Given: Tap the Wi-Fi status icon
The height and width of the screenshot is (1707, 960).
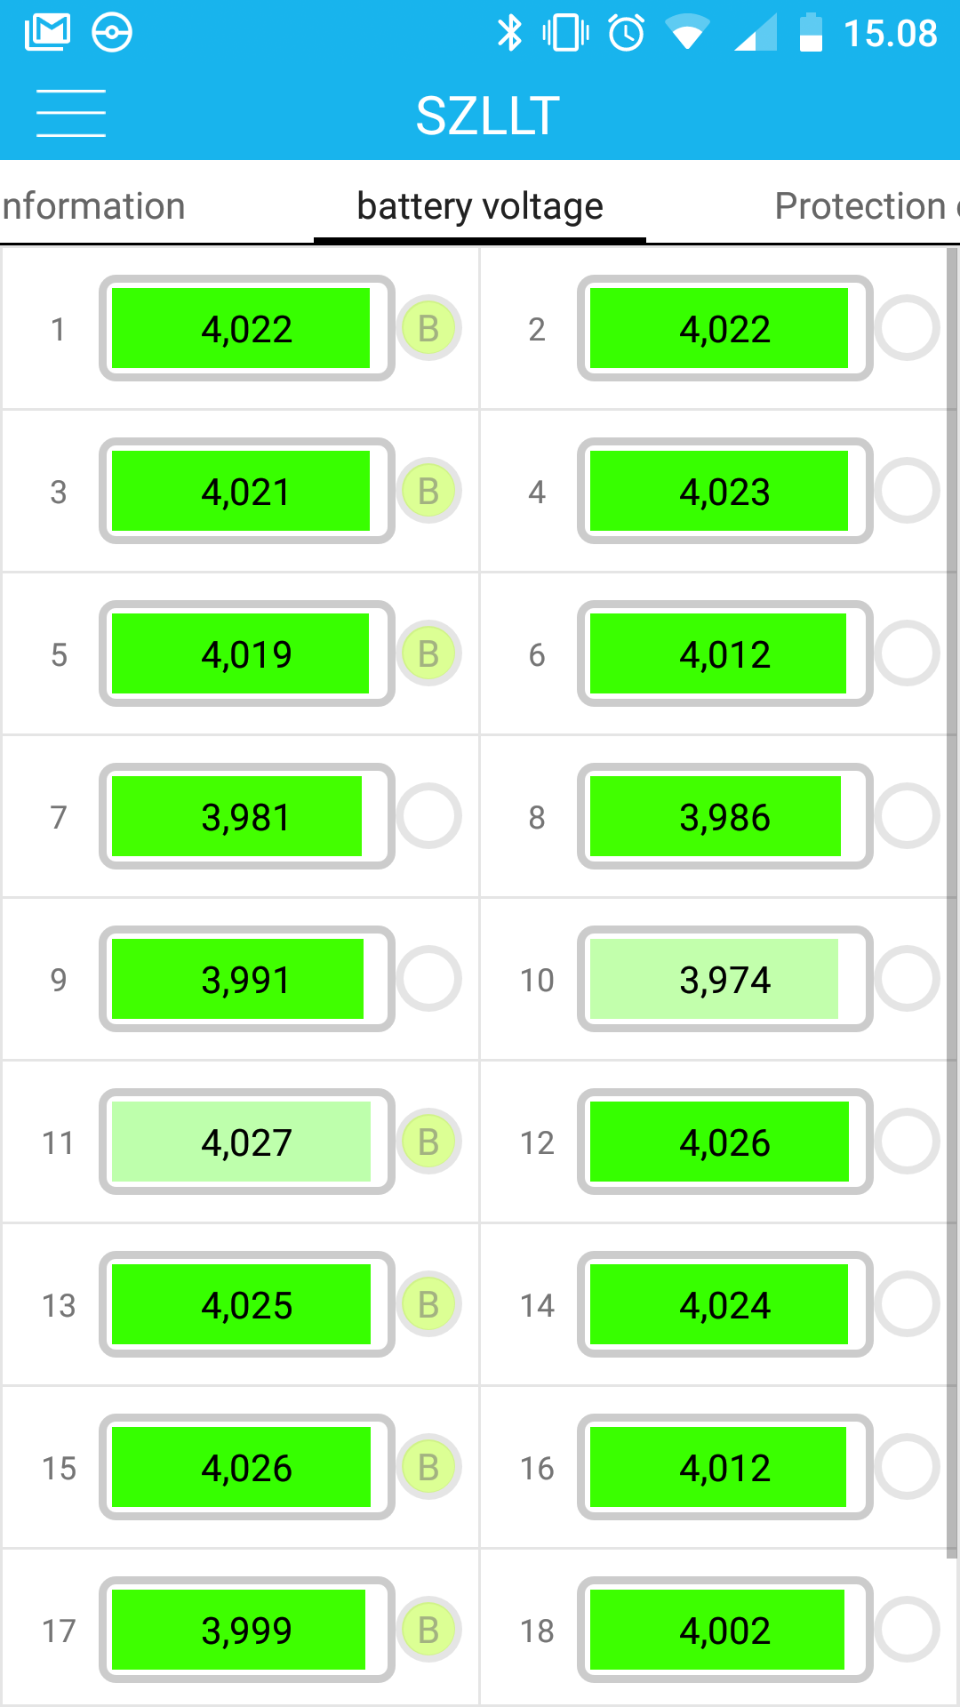Looking at the screenshot, I should click(x=686, y=34).
